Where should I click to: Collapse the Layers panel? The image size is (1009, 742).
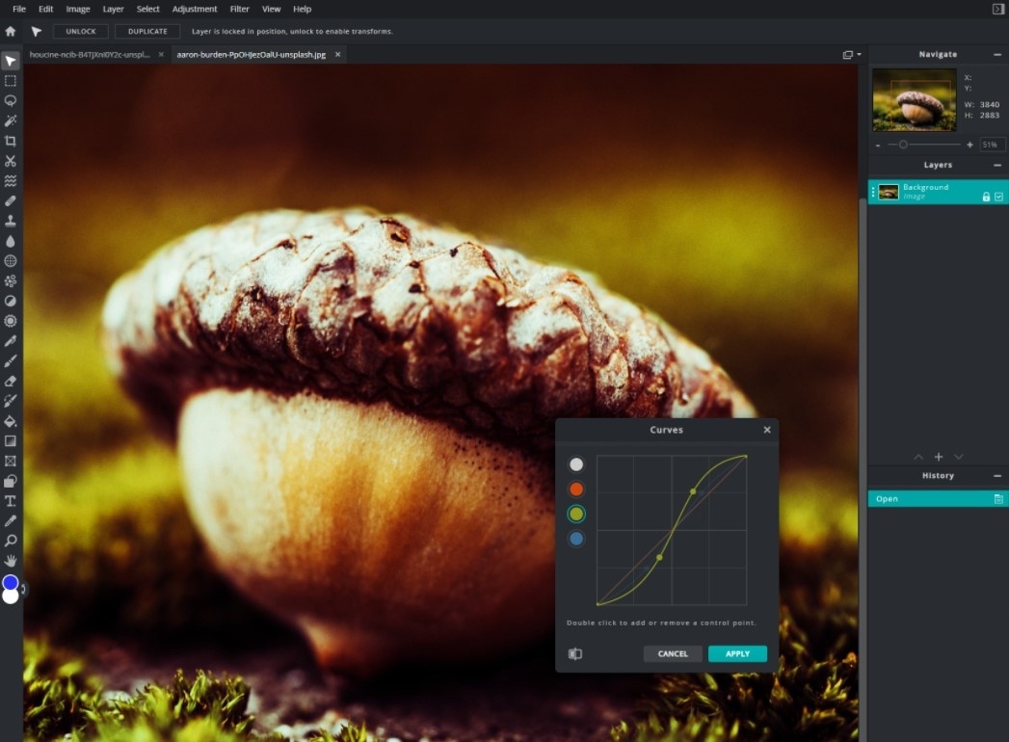coord(997,165)
